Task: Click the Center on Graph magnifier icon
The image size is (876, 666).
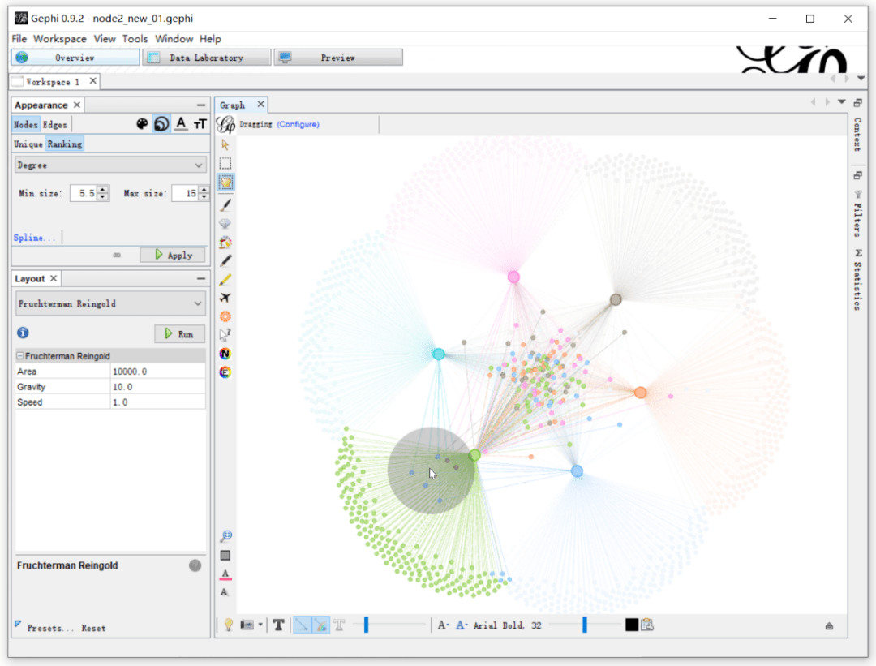Action: point(226,536)
